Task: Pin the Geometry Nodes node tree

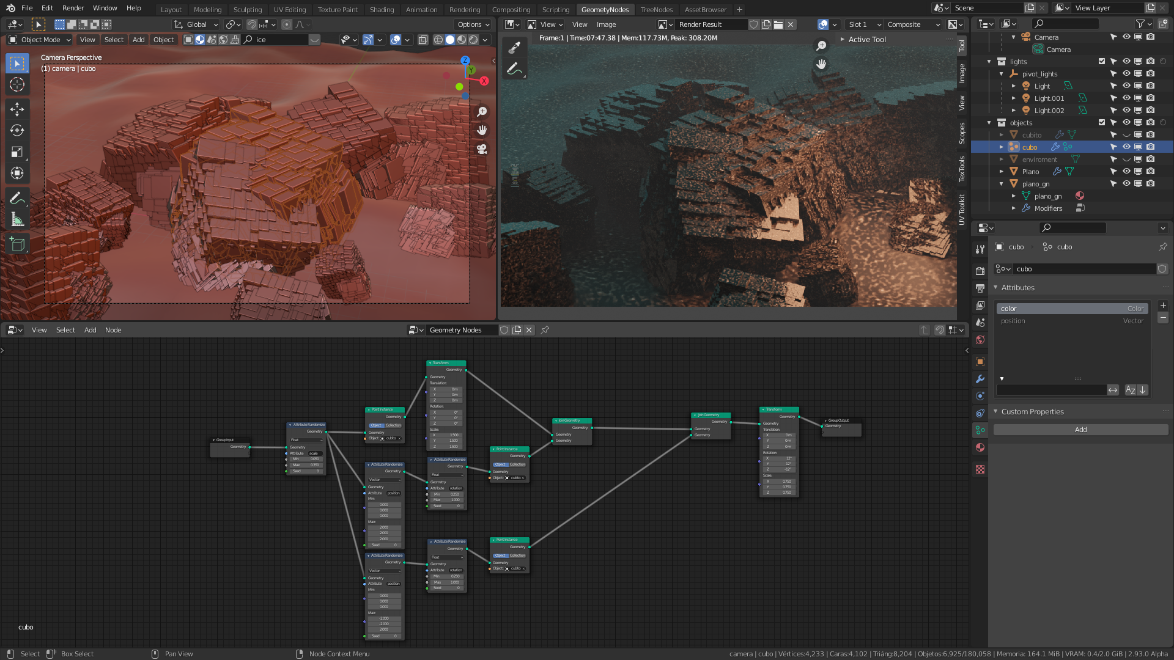Action: (x=545, y=330)
